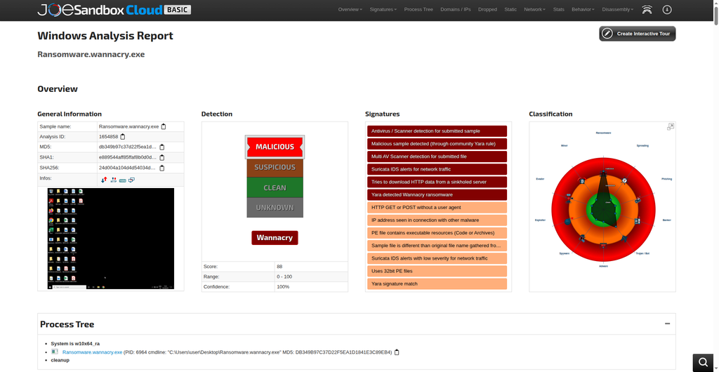Open the Suricata IDS alerts low severity signature
The width and height of the screenshot is (719, 372).
coord(437,258)
